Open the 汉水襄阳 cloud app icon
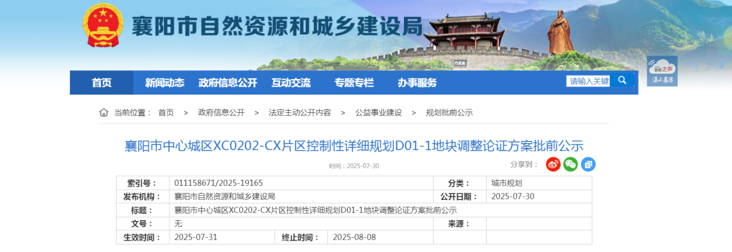Screen dimensions: 732x252 click(662, 71)
